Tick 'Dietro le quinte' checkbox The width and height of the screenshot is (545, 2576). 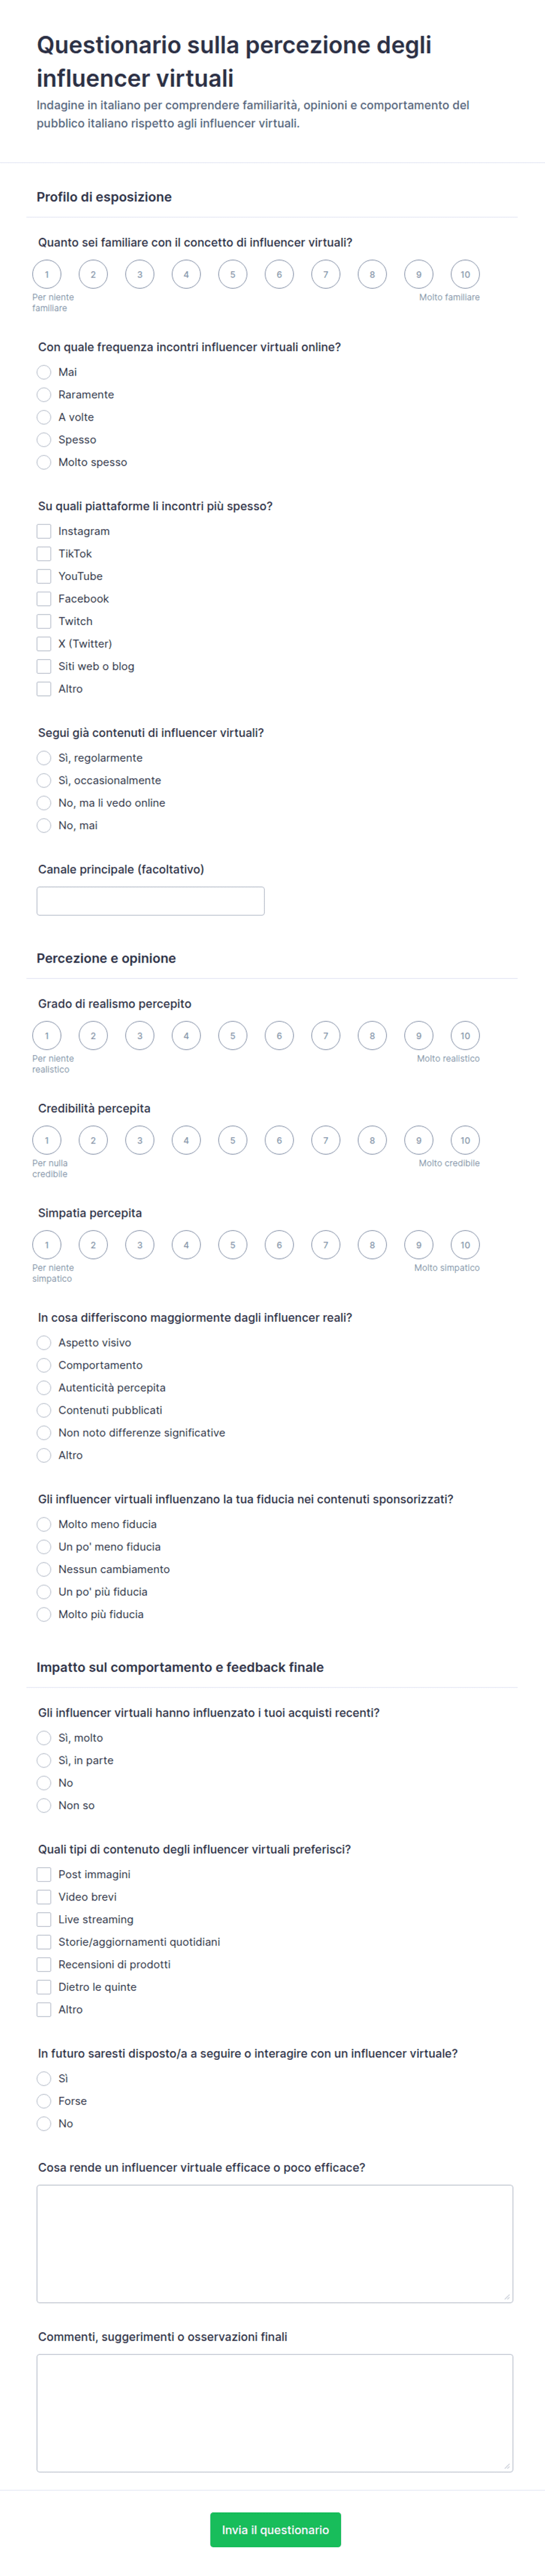(x=44, y=1987)
